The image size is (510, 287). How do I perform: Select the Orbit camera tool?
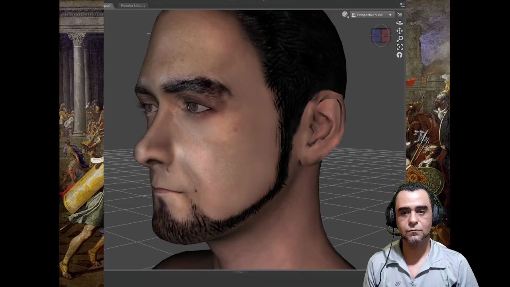pyautogui.click(x=400, y=23)
